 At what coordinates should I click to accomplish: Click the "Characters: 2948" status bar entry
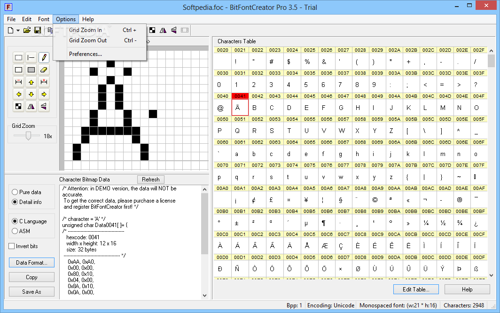click(x=464, y=305)
